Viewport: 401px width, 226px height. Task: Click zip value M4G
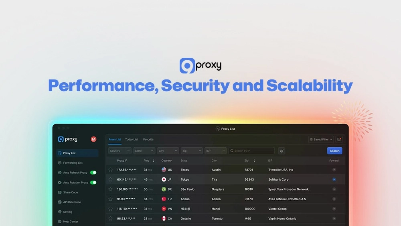[x=248, y=219]
